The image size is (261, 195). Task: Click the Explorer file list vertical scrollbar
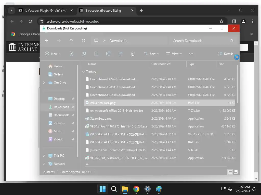click(x=237, y=84)
